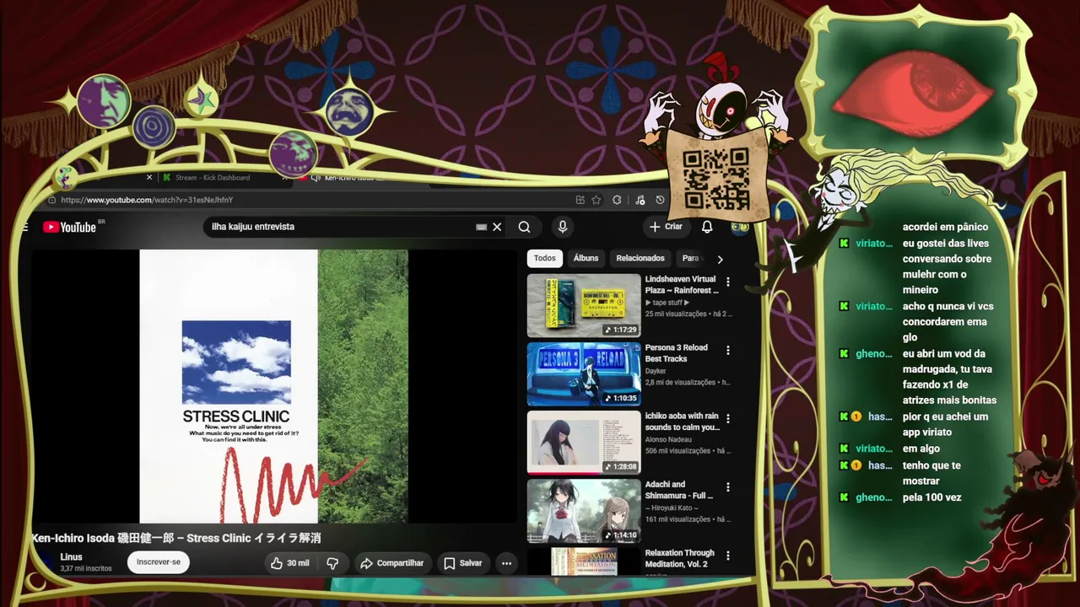
Task: Select the Relacionados filter chip
Action: [x=640, y=258]
